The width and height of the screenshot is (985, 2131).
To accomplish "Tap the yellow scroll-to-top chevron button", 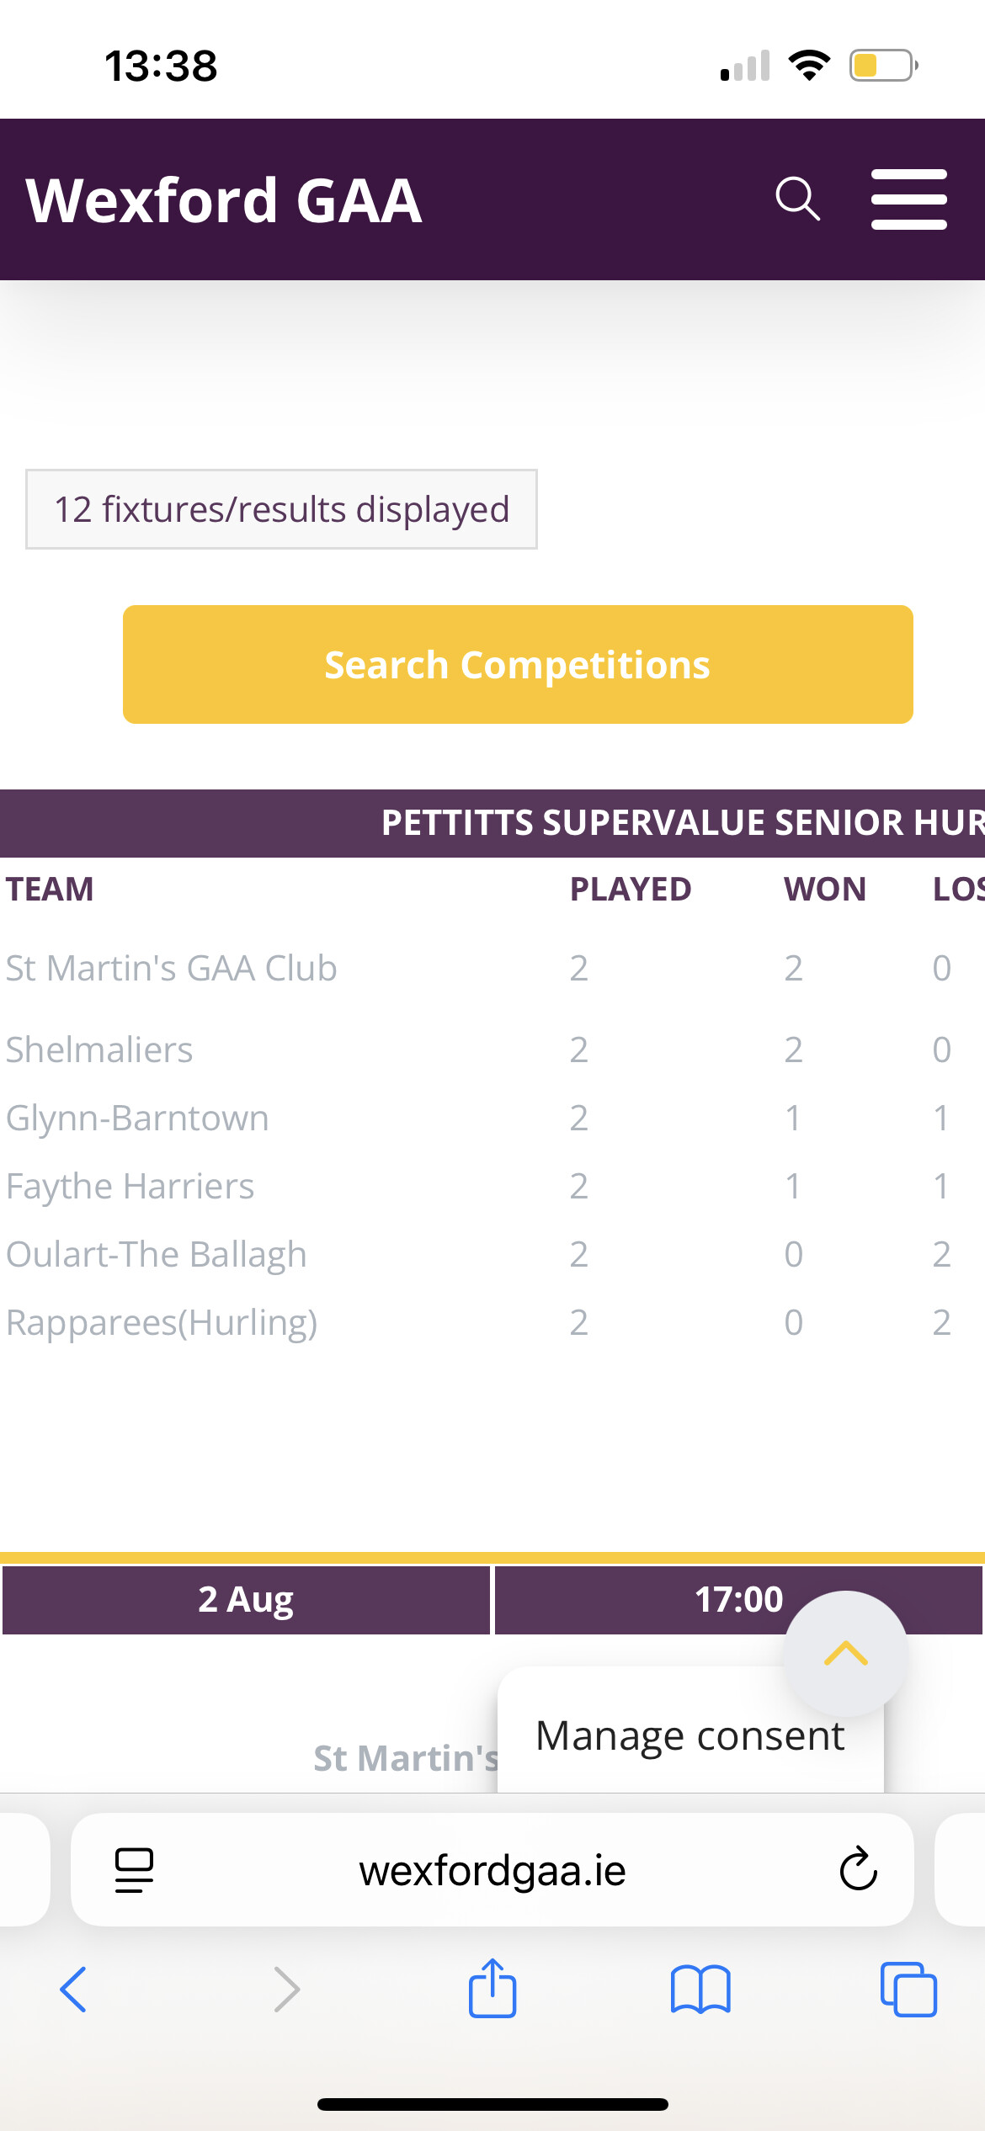I will click(x=846, y=1654).
